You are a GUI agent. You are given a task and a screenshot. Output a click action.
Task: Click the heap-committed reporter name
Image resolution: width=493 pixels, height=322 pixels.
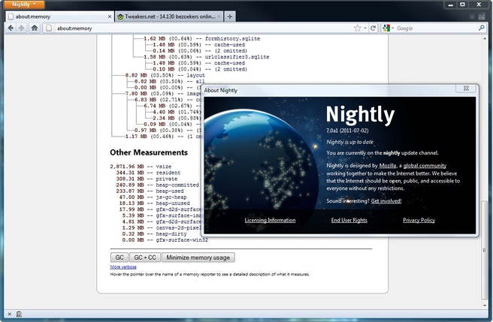tap(177, 185)
